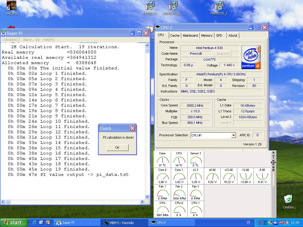This screenshot has width=303, height=227.
Task: Click the +12.00 voltage gauge
Action: [229, 176]
